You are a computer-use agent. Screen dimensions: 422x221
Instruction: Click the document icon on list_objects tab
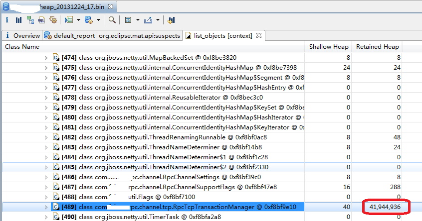coord(189,36)
